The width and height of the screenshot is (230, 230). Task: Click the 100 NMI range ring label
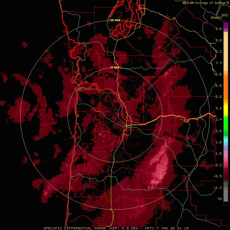(115, 20)
